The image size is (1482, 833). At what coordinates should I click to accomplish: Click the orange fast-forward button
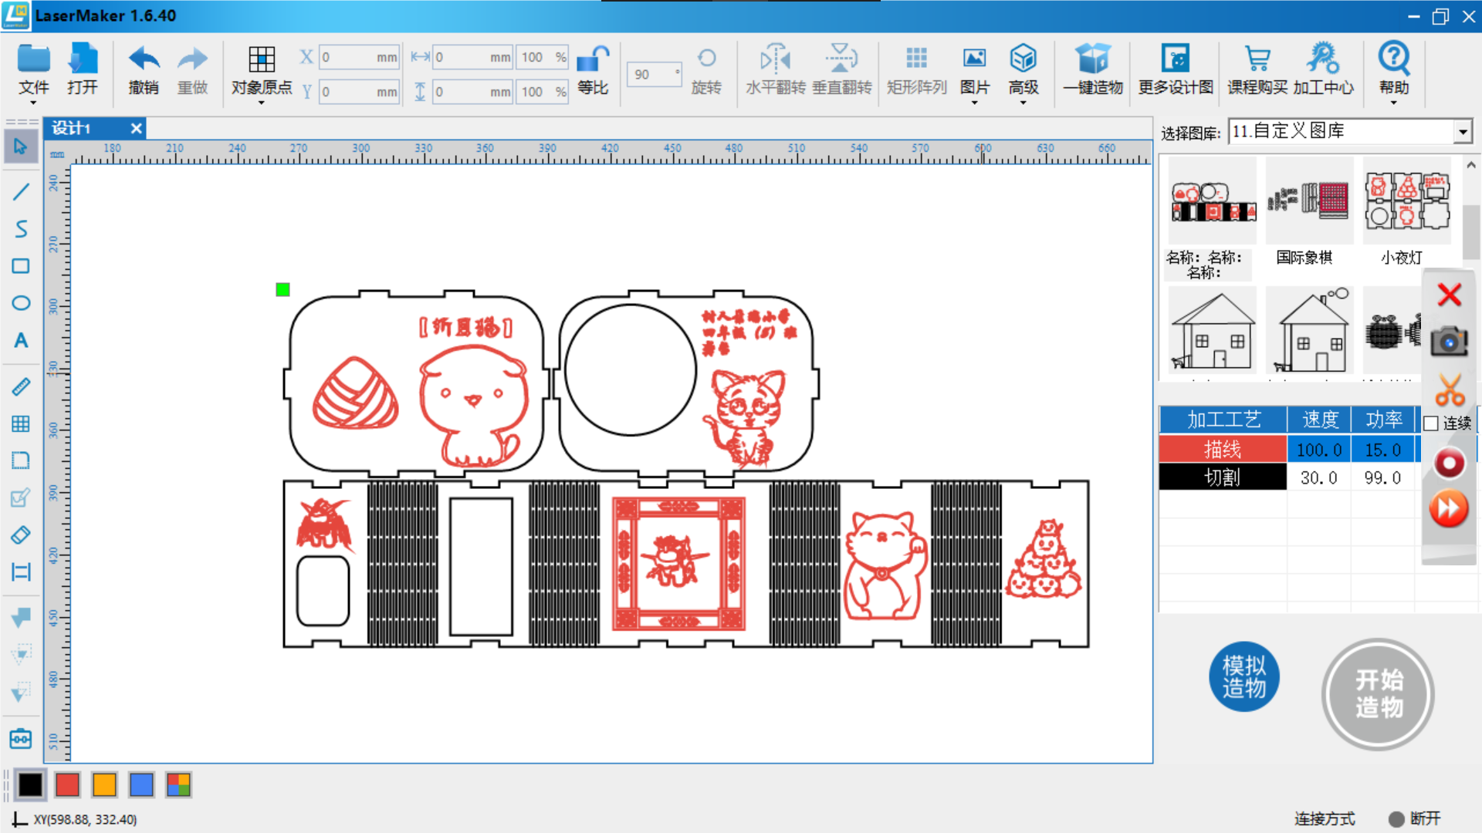pos(1449,509)
